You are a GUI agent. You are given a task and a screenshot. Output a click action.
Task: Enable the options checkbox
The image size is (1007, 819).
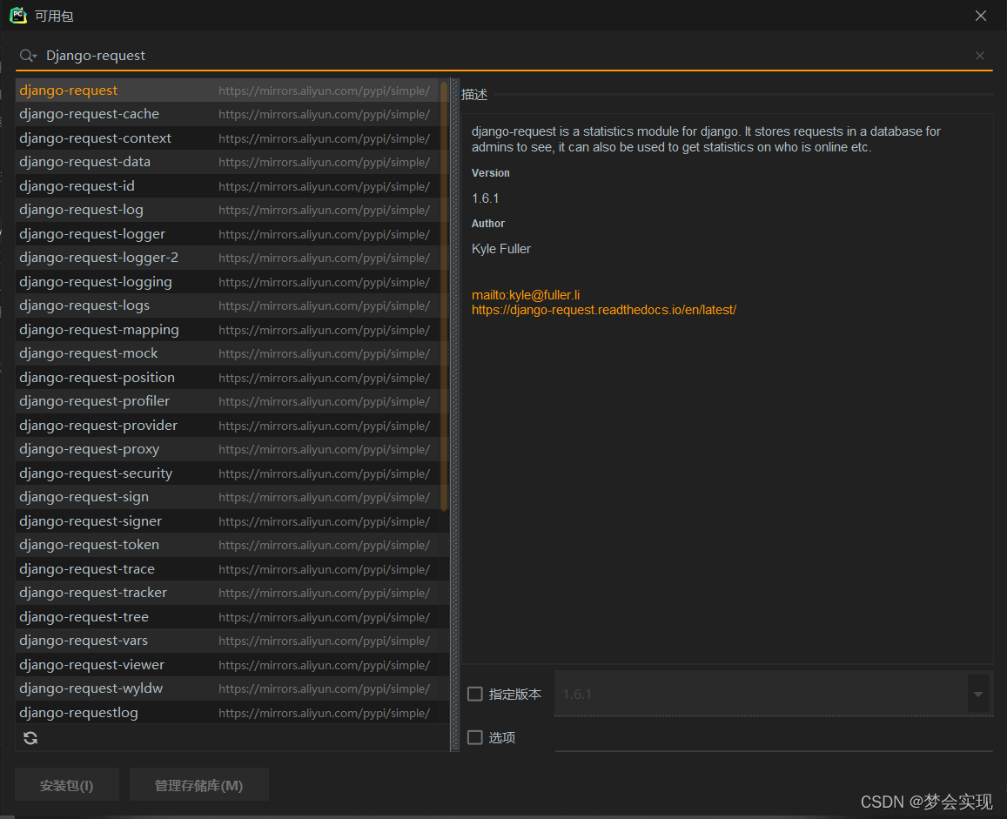pyautogui.click(x=475, y=737)
